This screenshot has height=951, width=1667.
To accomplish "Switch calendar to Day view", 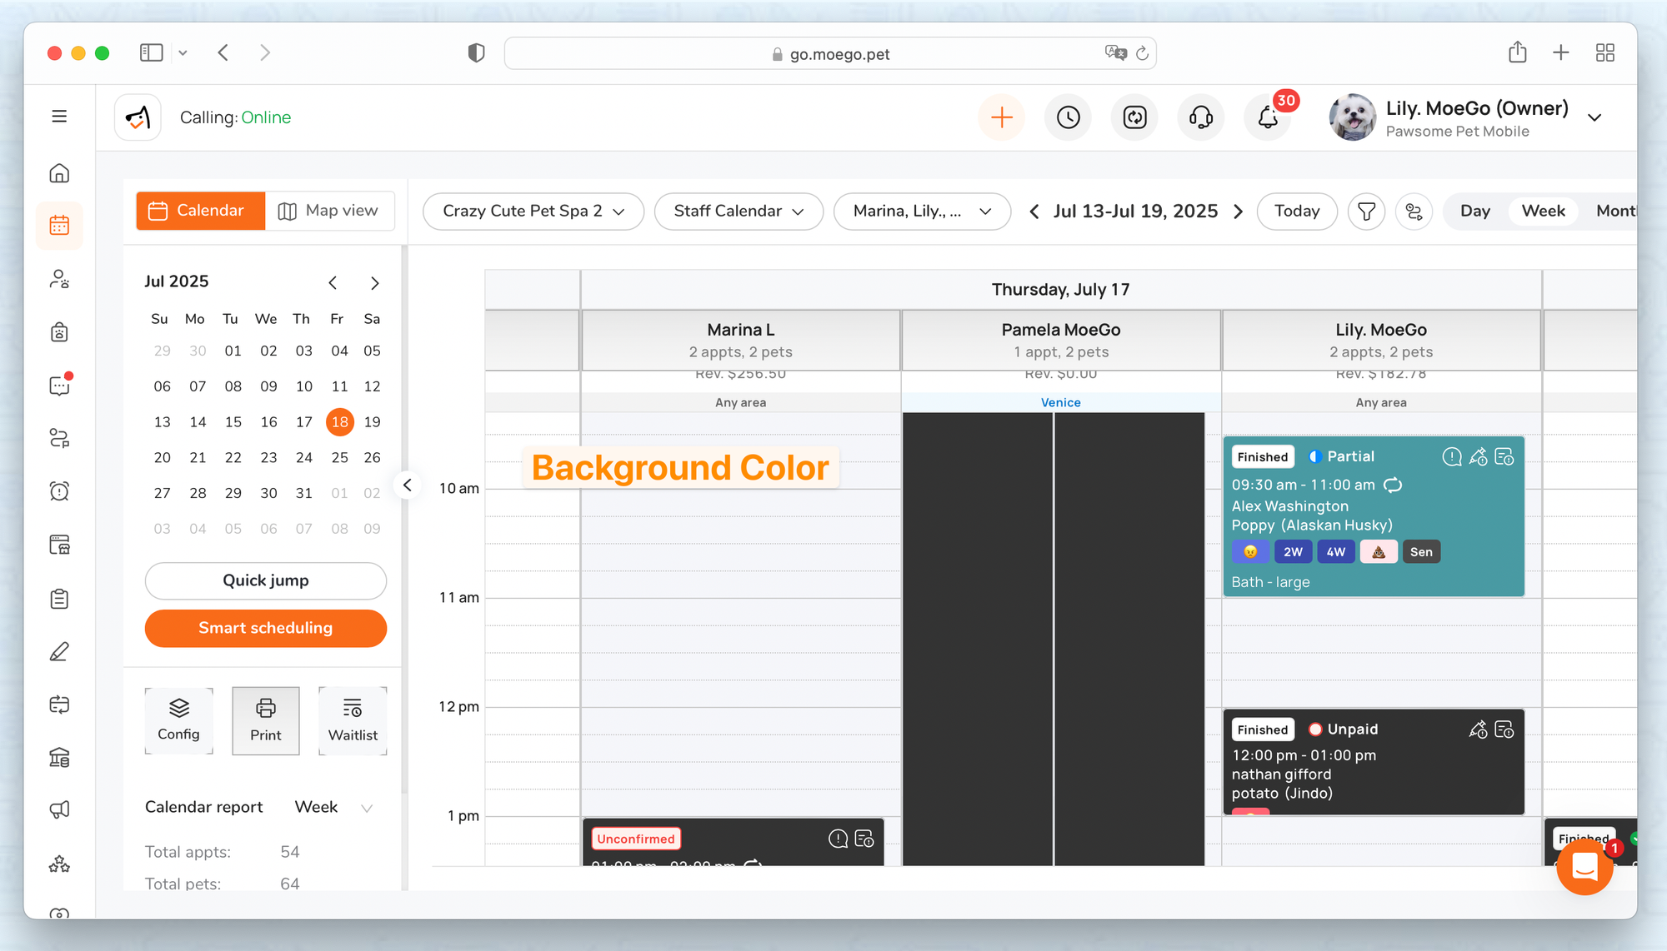I will click(x=1474, y=212).
